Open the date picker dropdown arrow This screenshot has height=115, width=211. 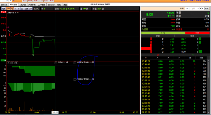(198, 8)
